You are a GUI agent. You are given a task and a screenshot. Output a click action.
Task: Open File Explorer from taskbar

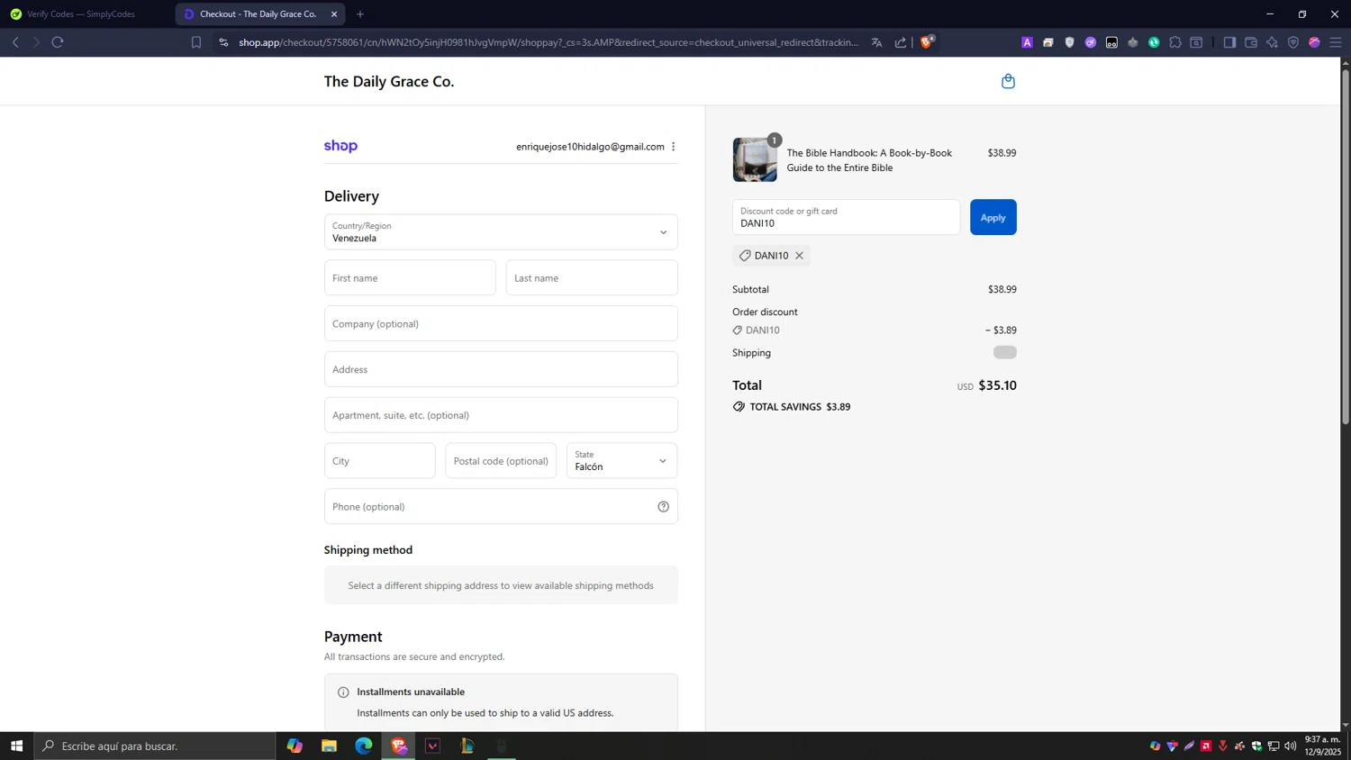329,746
